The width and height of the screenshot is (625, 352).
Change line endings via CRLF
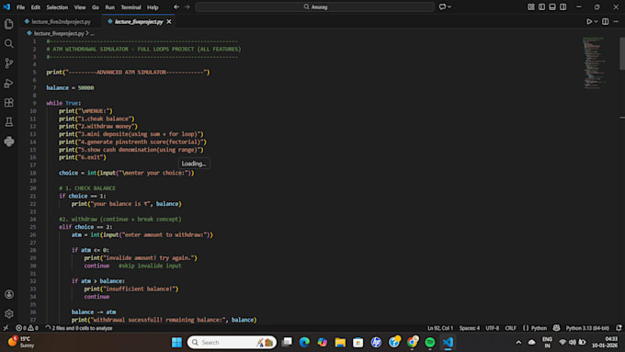point(510,328)
